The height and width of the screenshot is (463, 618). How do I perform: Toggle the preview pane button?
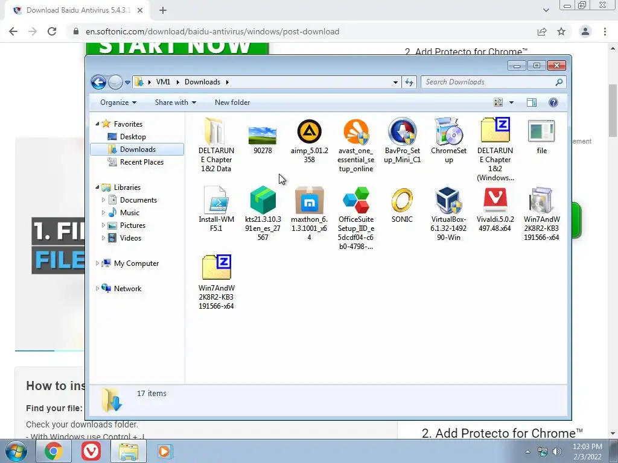pos(531,102)
